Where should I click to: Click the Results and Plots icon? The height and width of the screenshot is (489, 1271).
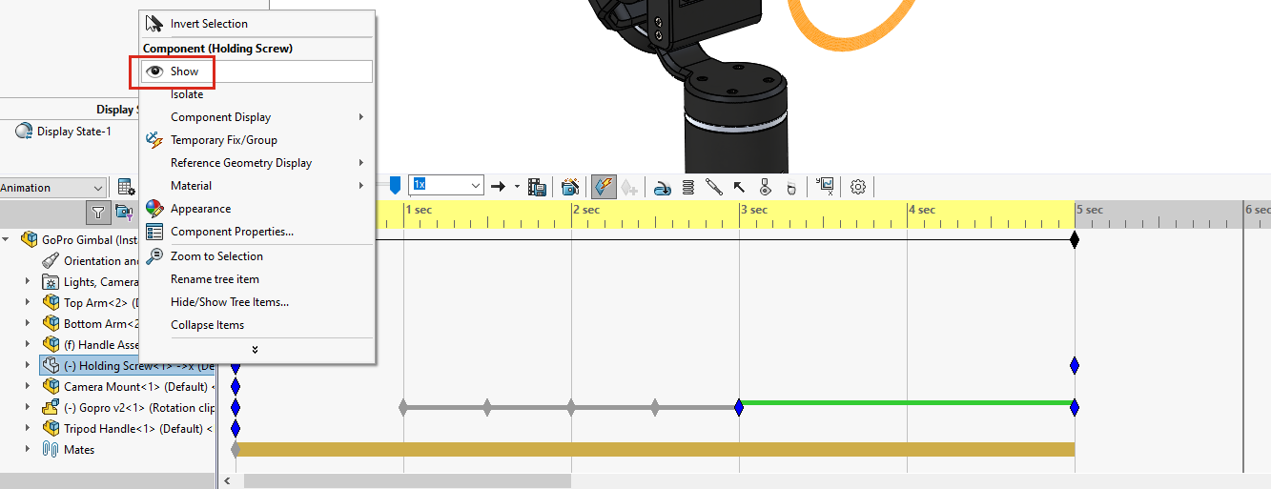(x=825, y=187)
